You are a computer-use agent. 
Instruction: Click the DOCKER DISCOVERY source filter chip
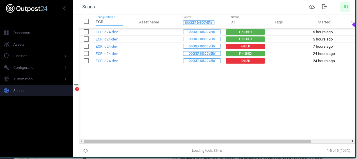tap(198, 23)
